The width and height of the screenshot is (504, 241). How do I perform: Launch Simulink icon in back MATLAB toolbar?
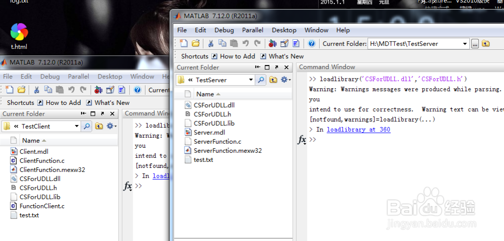(98, 90)
